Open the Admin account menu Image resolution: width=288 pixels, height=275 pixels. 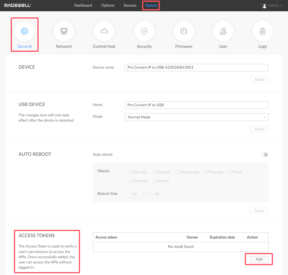[272, 5]
